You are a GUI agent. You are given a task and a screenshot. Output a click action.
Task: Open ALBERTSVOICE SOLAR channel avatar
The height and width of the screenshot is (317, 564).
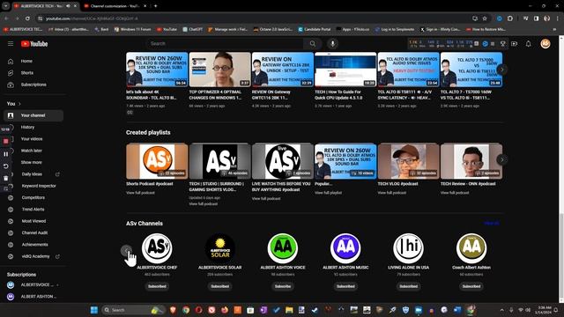219,247
